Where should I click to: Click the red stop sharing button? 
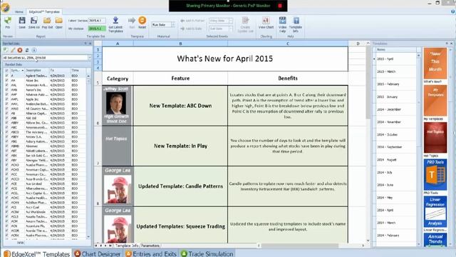click(x=280, y=6)
